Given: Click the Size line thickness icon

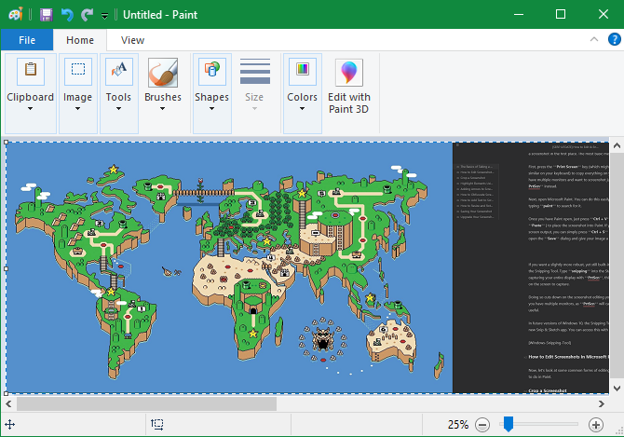Looking at the screenshot, I should pyautogui.click(x=255, y=71).
